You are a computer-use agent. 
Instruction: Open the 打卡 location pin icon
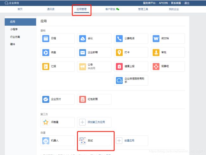point(119,53)
